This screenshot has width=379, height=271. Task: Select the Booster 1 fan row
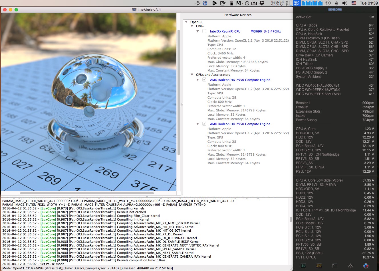tap(335, 103)
